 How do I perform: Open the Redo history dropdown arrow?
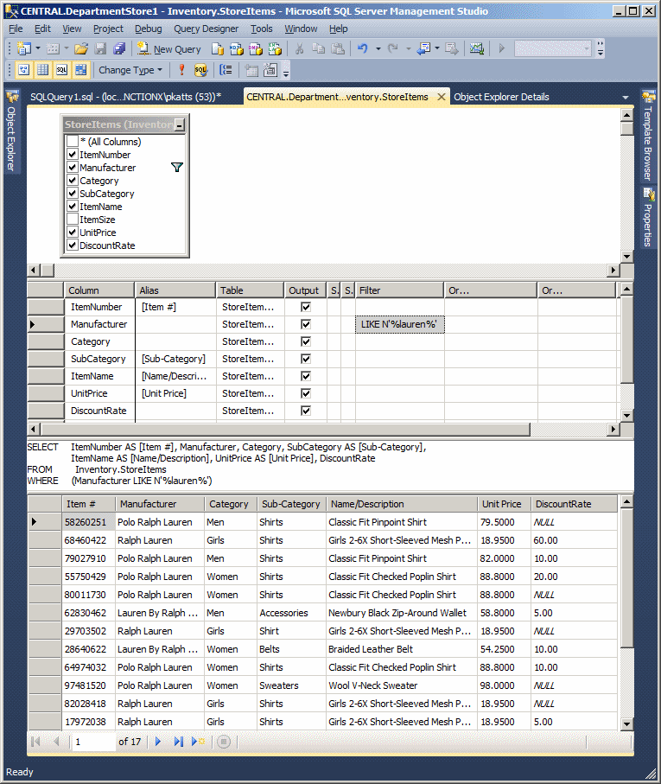(408, 48)
